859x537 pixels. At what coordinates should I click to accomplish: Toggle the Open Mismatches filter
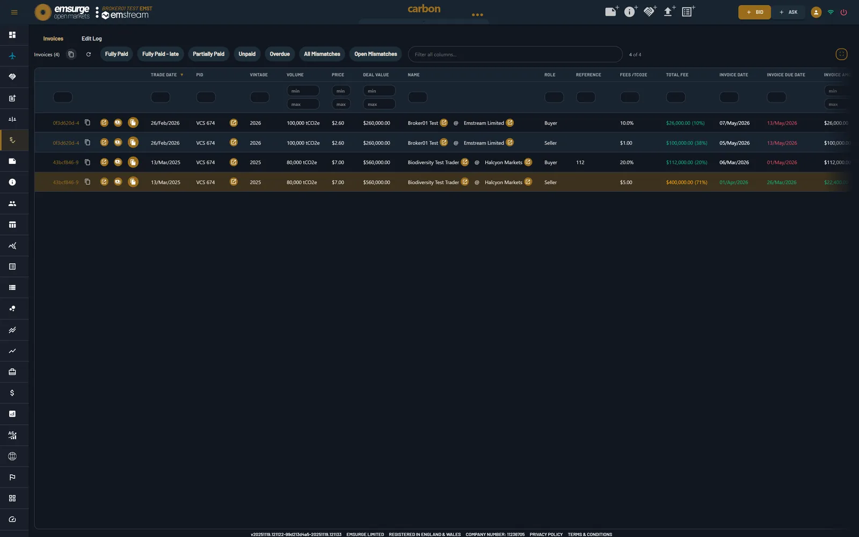point(376,54)
